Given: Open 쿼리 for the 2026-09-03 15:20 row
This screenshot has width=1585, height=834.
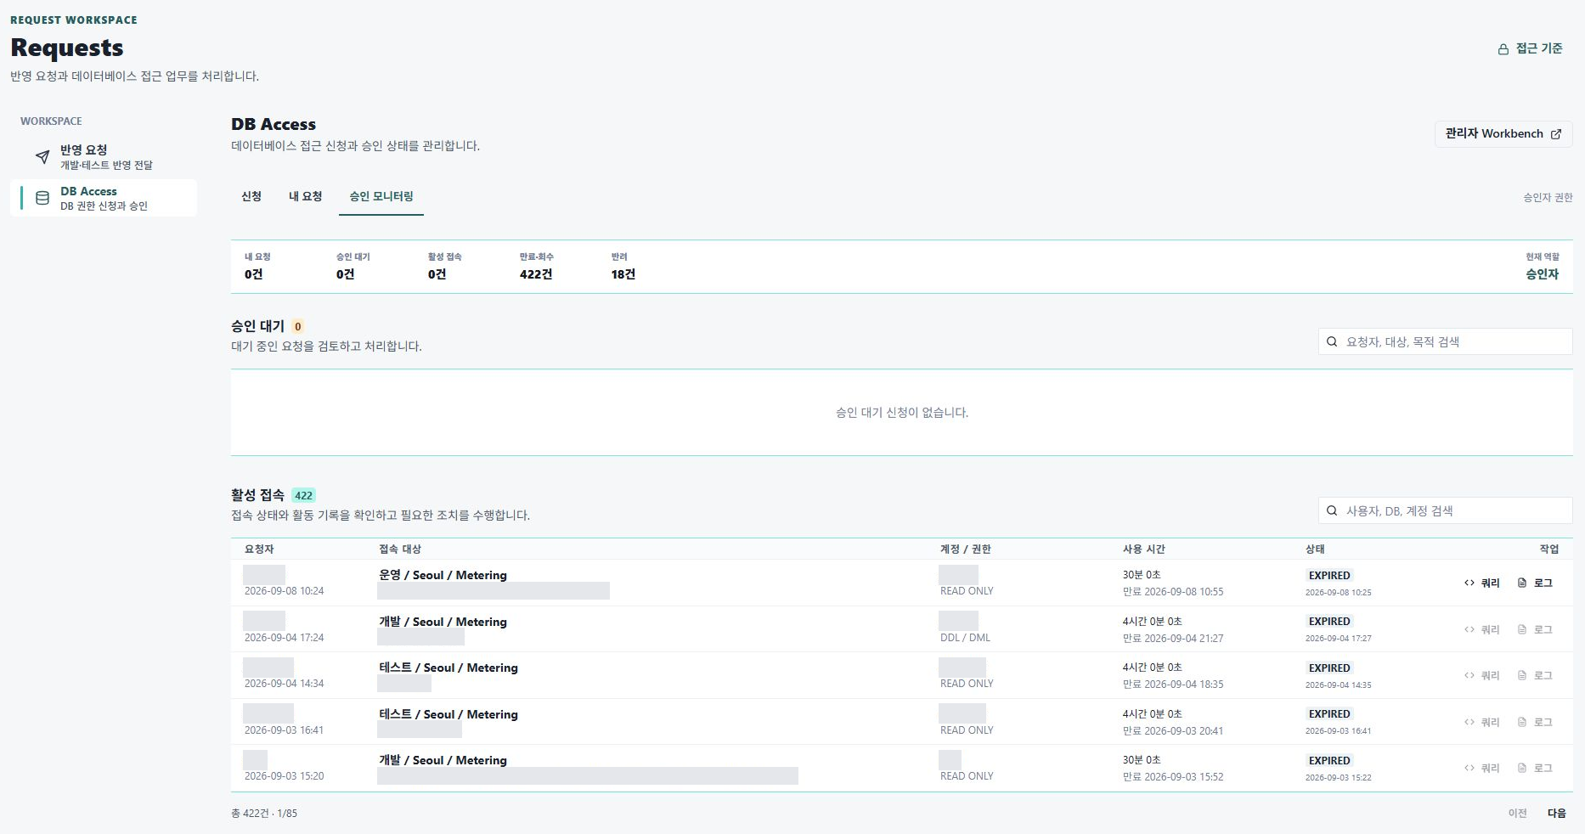Looking at the screenshot, I should (1482, 768).
